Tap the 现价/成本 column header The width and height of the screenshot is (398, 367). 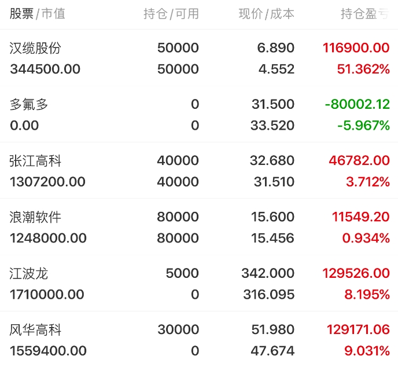(x=267, y=14)
